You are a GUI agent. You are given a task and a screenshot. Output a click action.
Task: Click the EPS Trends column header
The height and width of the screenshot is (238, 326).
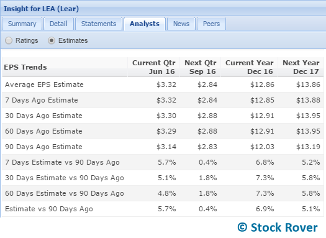65,67
